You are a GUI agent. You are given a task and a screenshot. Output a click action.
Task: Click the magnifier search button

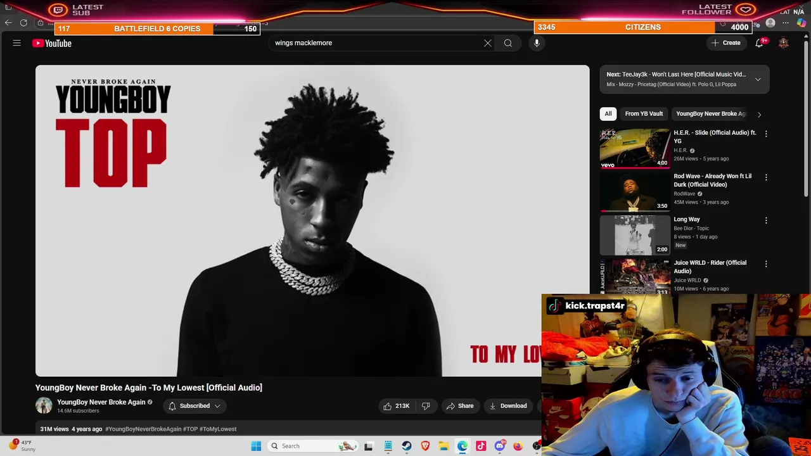pos(508,43)
